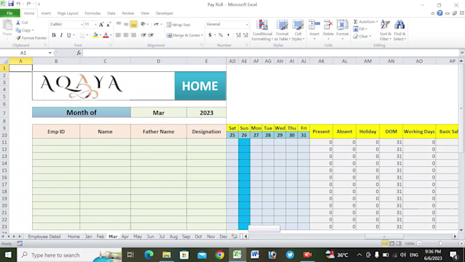Click the HOME button in the sheet
Image resolution: width=465 pixels, height=262 pixels.
tap(200, 86)
